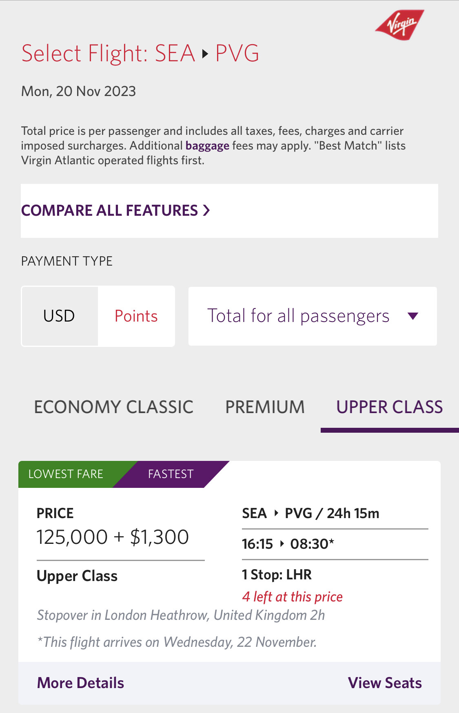Open the Total for all passengers dropdown
The image size is (459, 713).
[x=313, y=316]
